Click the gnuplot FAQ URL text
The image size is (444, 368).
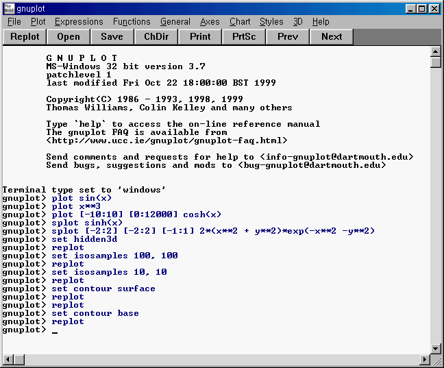pos(166,140)
